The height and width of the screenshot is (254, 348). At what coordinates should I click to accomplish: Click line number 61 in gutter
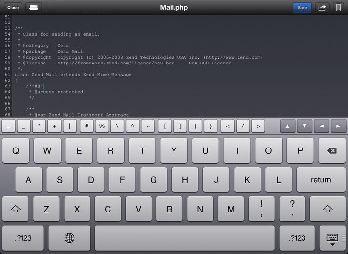[x=7, y=75]
